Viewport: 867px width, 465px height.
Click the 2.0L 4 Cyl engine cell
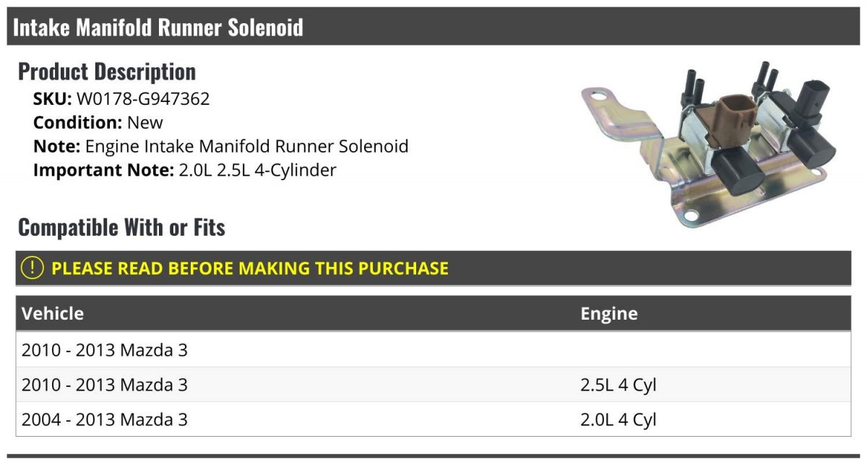[618, 419]
